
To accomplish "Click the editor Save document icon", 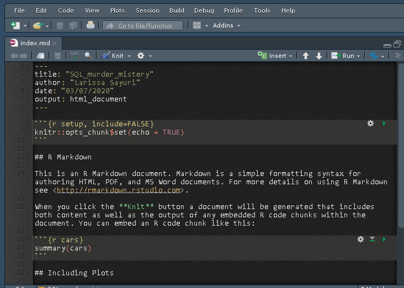I will coord(57,56).
